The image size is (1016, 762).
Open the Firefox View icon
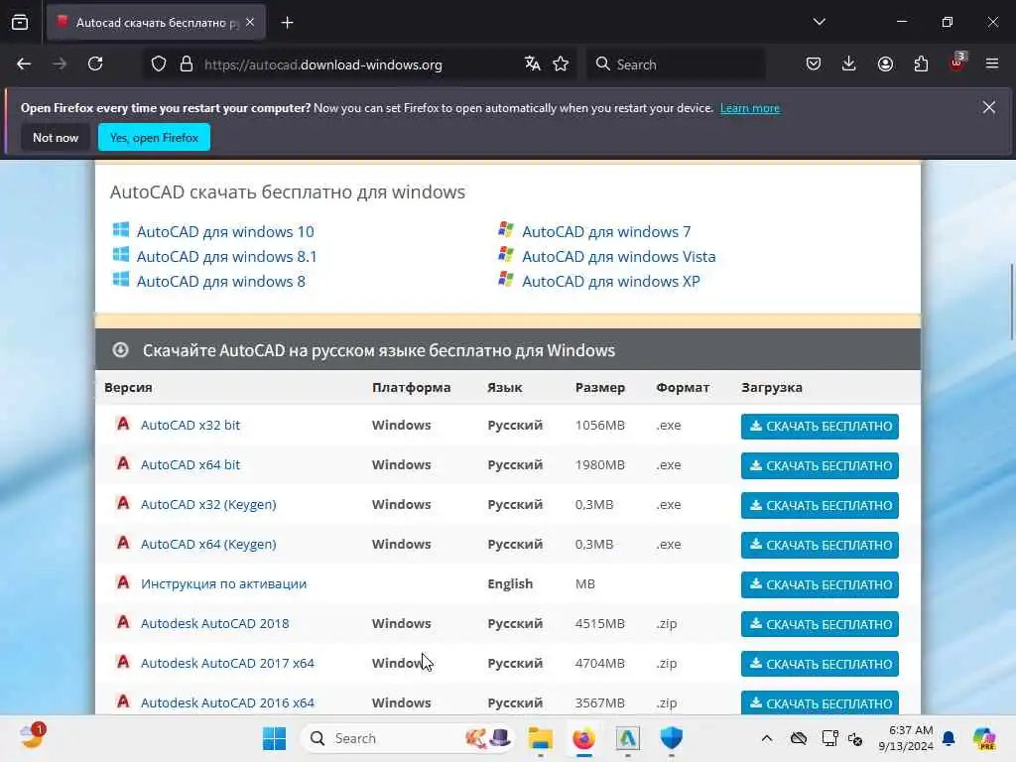(x=20, y=23)
